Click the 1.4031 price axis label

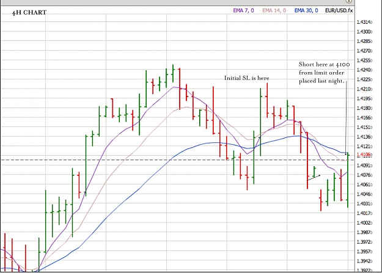364,203
